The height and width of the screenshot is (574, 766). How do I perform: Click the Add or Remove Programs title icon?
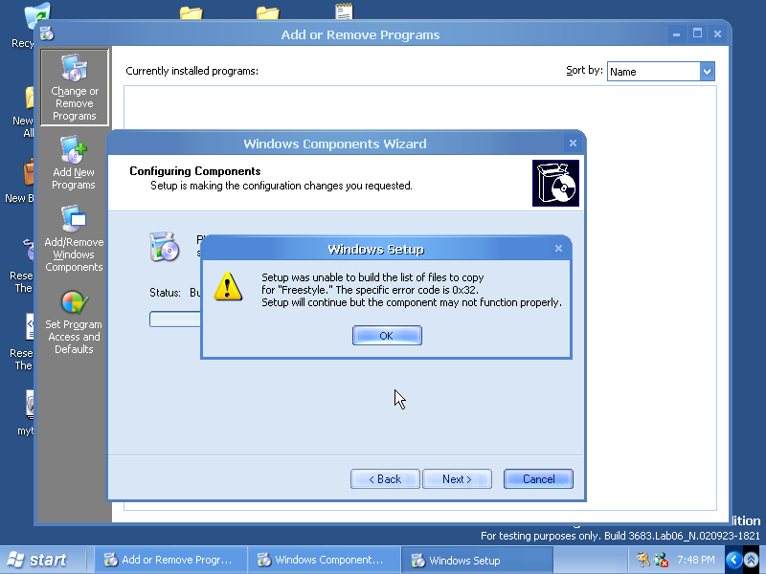47,34
